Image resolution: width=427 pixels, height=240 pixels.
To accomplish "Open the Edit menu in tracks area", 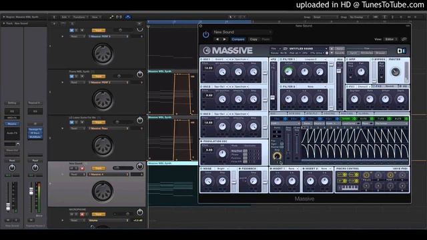I will tap(65, 17).
